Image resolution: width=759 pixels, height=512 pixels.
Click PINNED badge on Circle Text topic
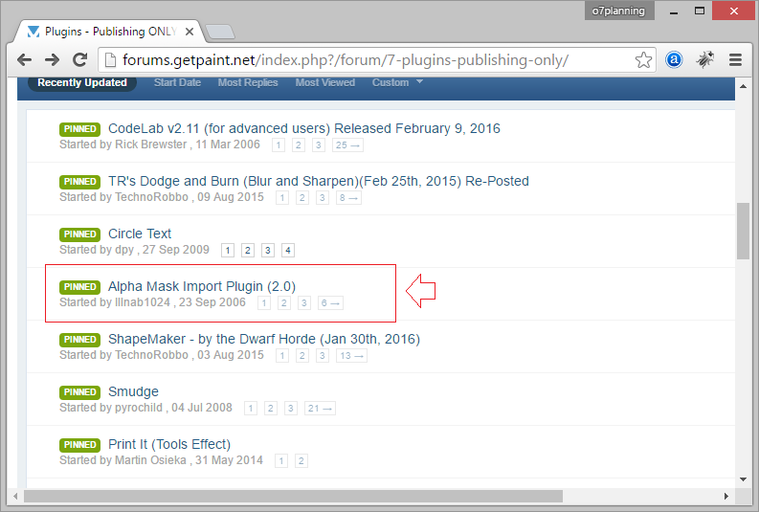pyautogui.click(x=79, y=234)
